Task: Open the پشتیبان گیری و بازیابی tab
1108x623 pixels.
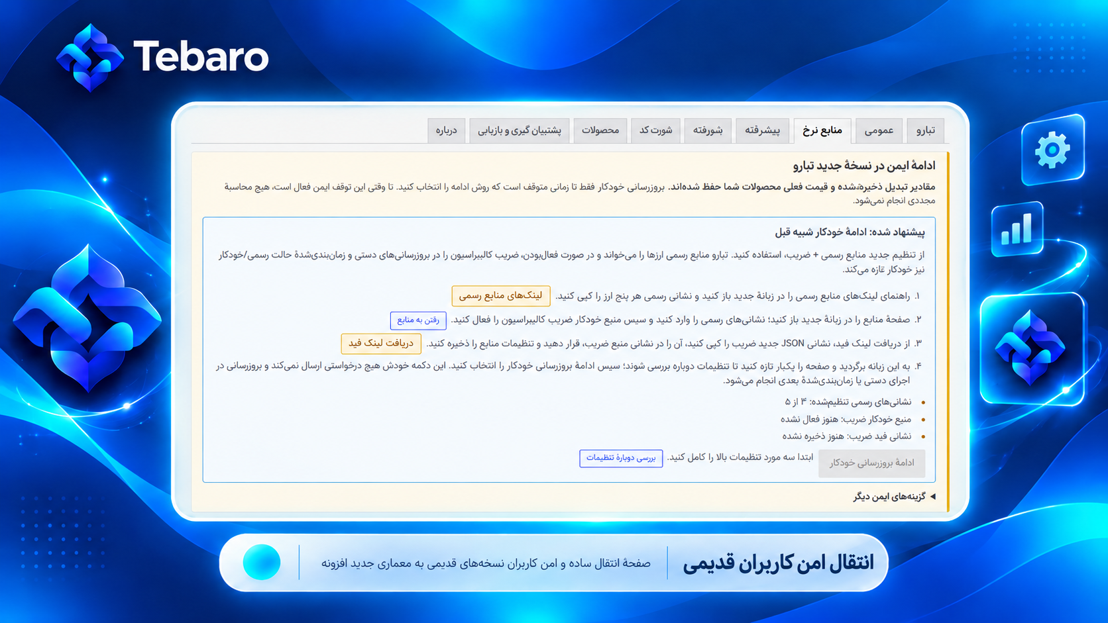Action: (x=520, y=130)
